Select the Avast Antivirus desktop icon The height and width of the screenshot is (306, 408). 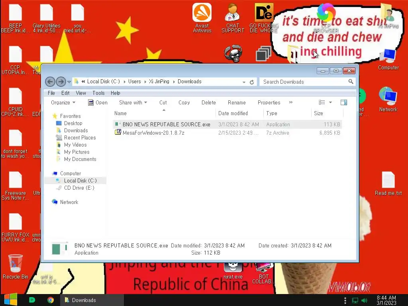coord(202,18)
